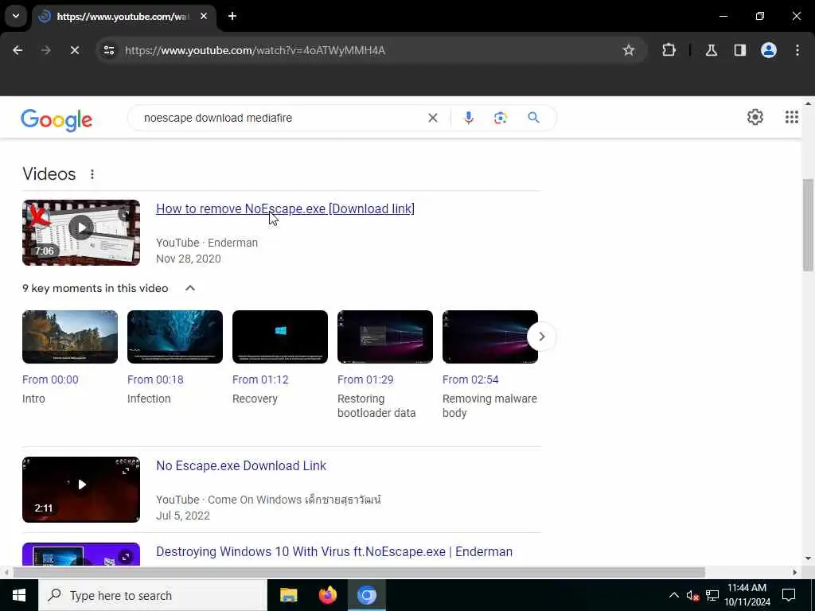
Task: Toggle the Chrome side panel
Action: pyautogui.click(x=740, y=50)
